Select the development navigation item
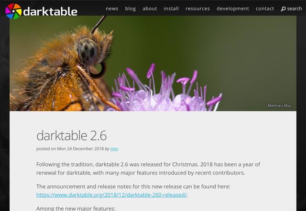Viewport: 306px width, 211px height. pos(232,9)
